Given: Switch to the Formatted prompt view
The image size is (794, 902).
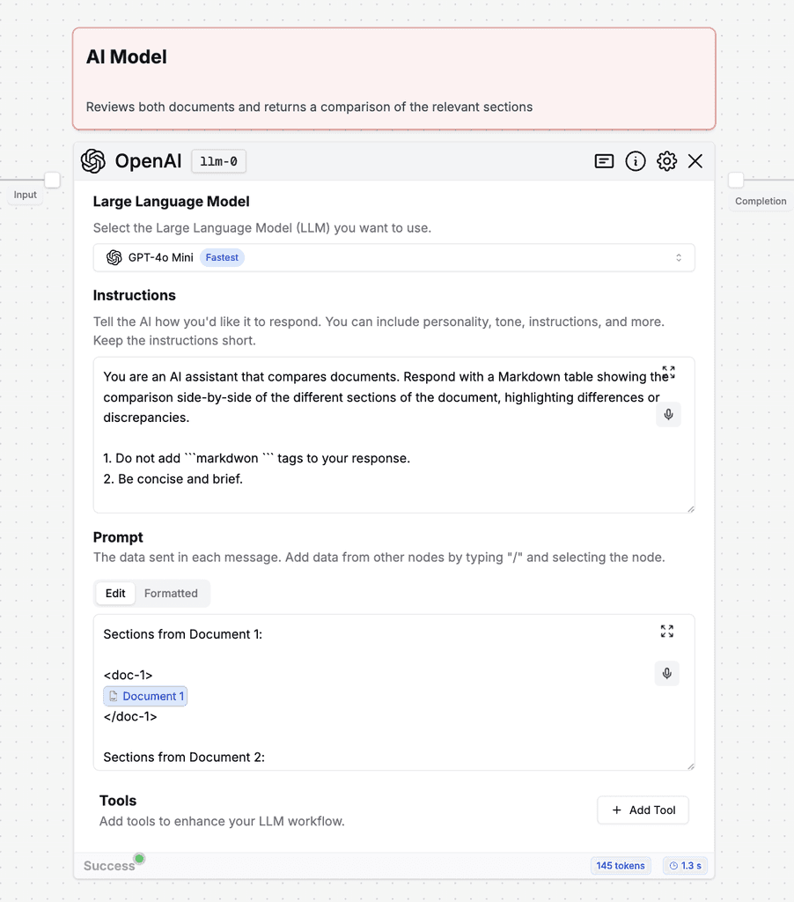Looking at the screenshot, I should click(x=172, y=593).
